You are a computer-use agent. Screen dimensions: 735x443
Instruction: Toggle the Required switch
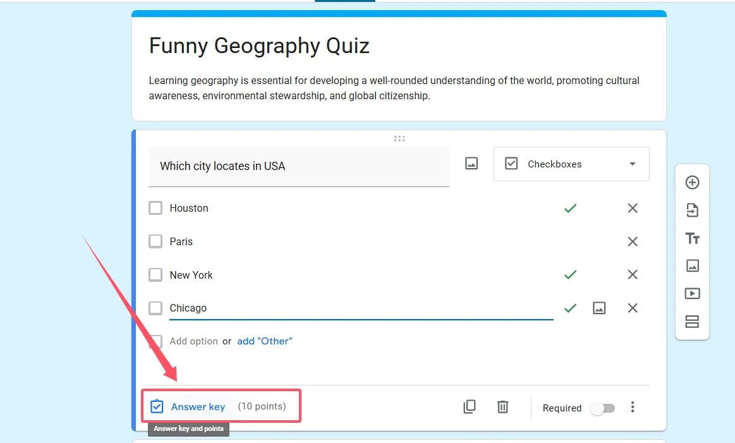pos(602,408)
